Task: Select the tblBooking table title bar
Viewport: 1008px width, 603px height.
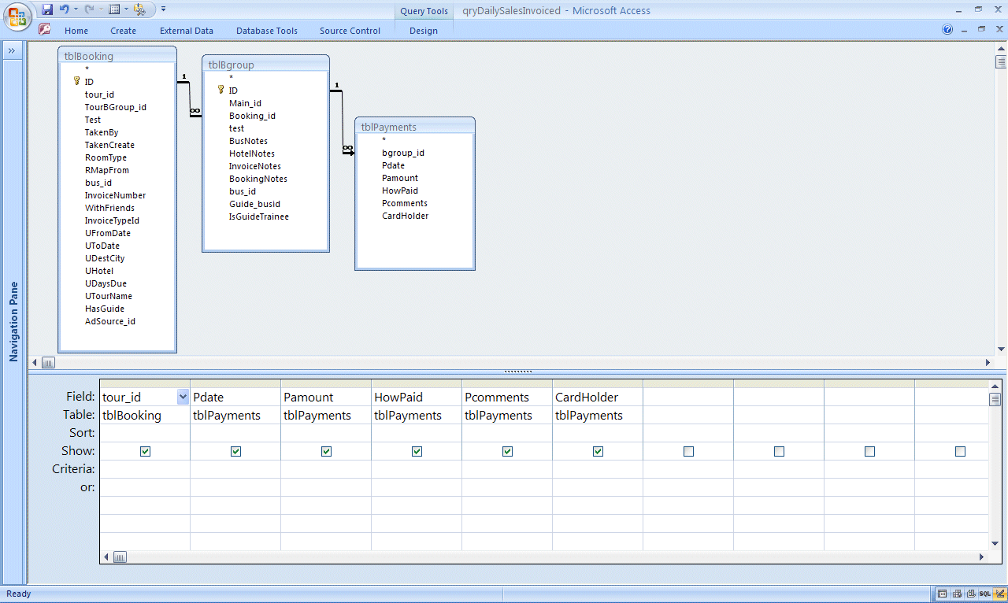Action: (117, 56)
